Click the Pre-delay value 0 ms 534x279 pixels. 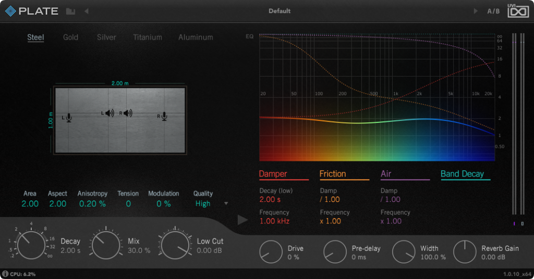pyautogui.click(x=359, y=257)
